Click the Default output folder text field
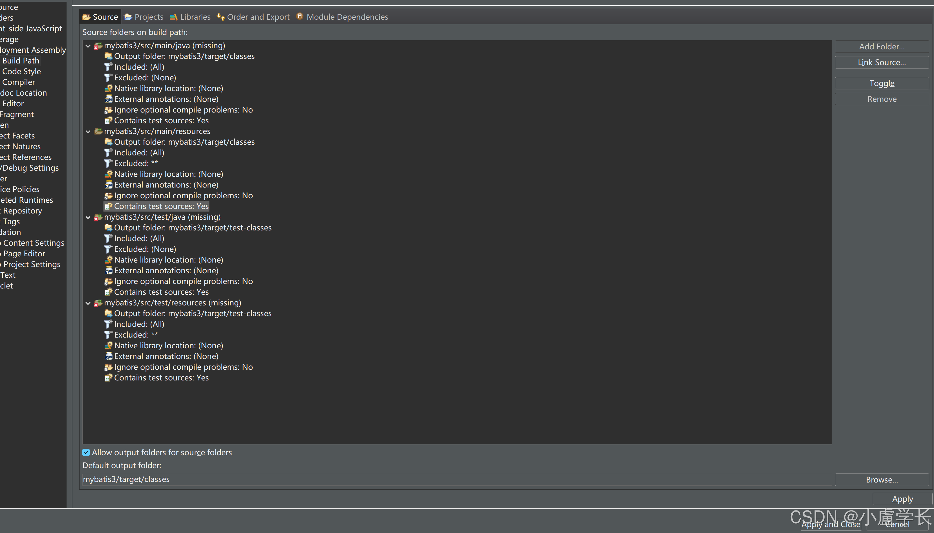The width and height of the screenshot is (934, 533). [456, 479]
